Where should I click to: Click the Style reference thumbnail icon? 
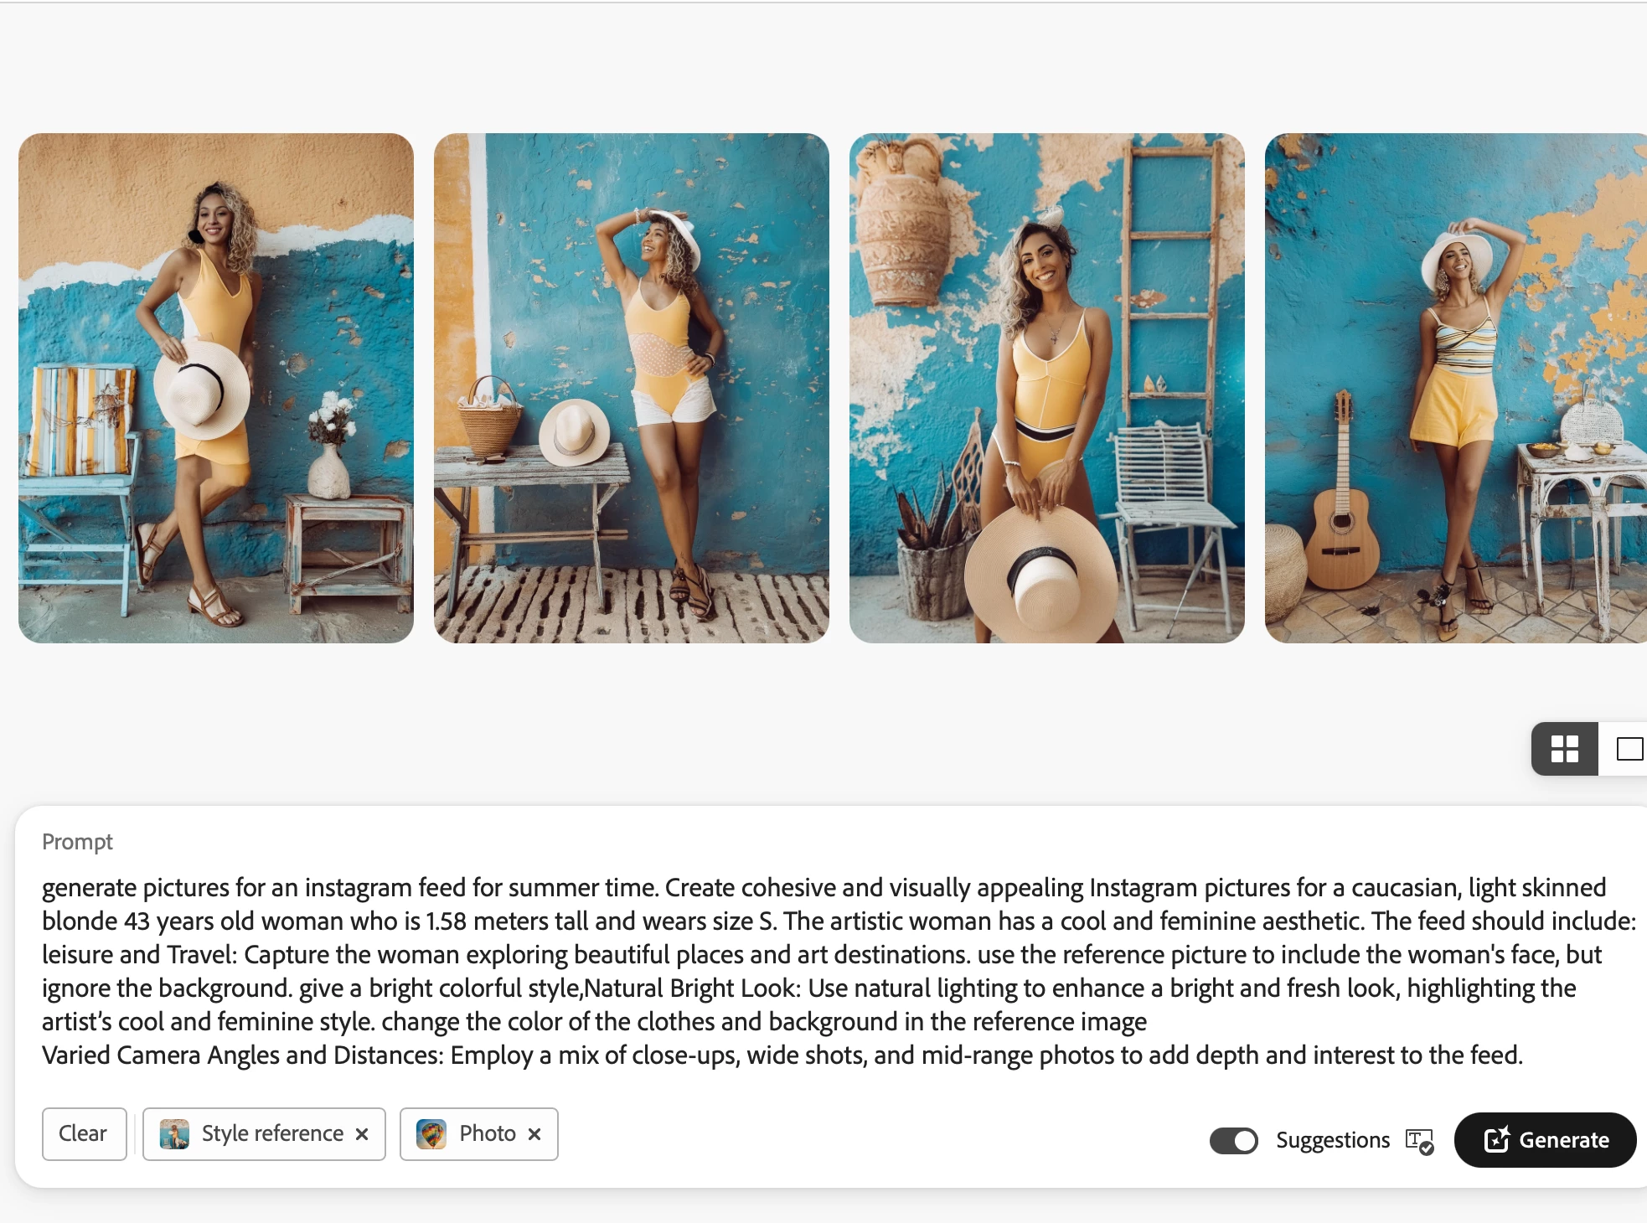pyautogui.click(x=174, y=1134)
